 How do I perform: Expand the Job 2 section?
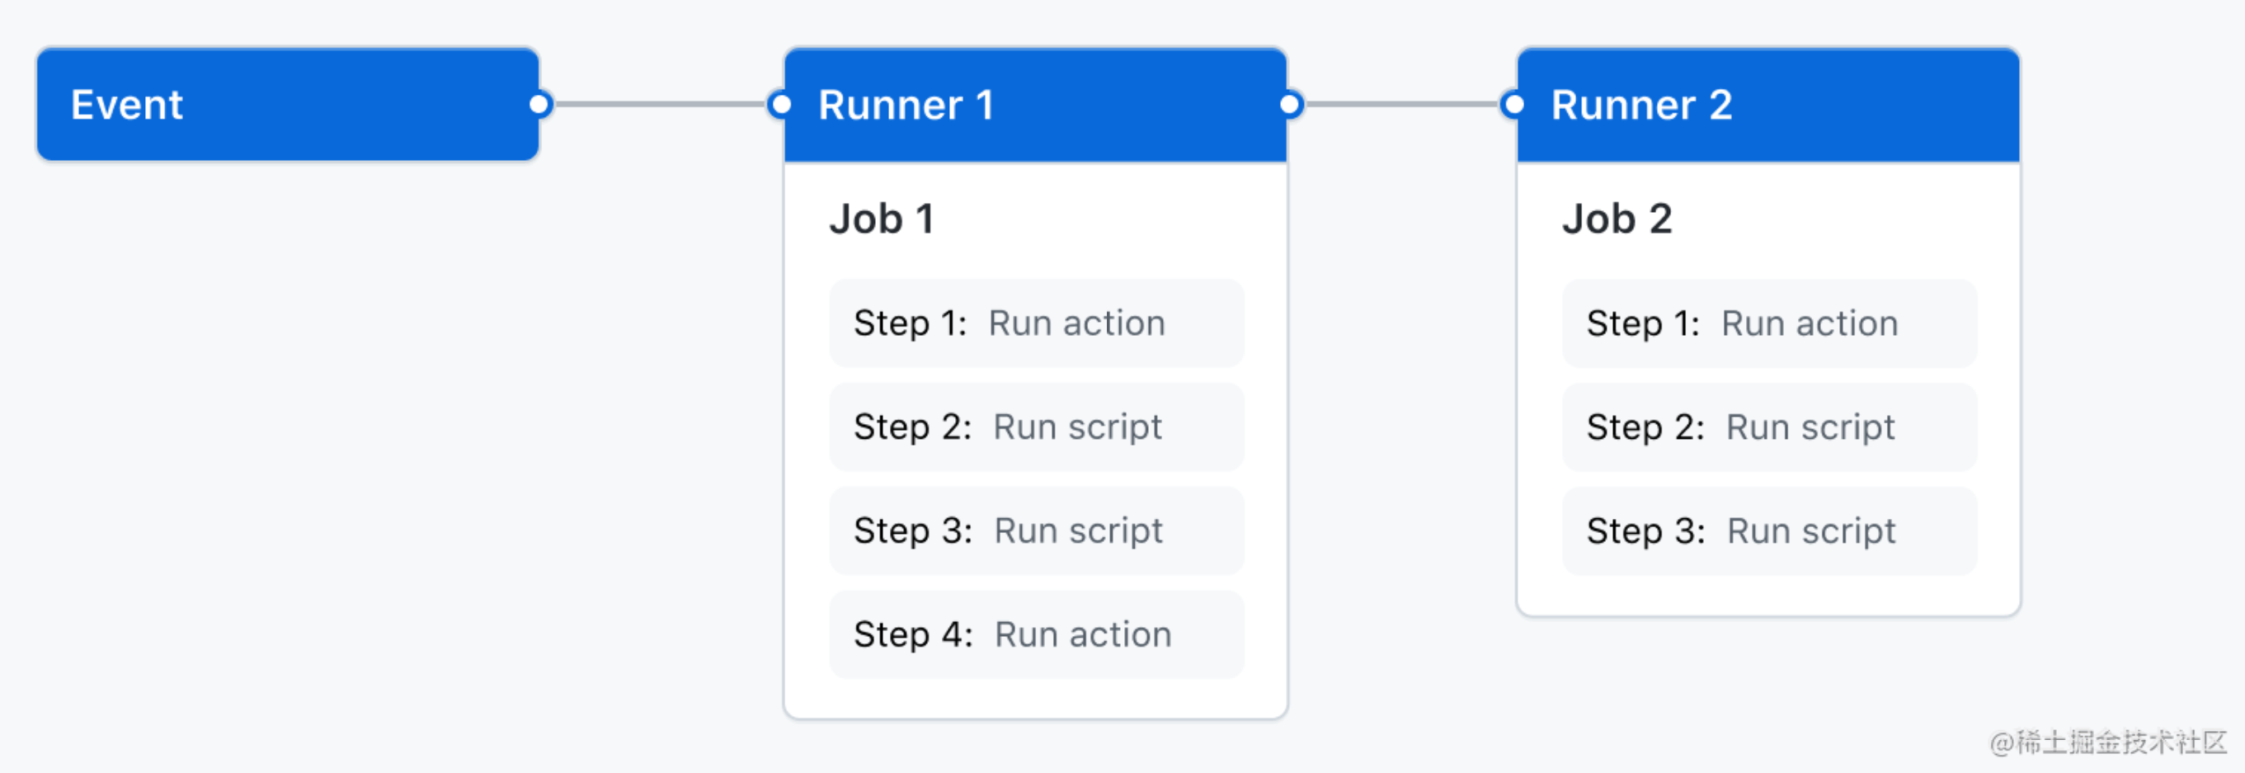pos(1618,219)
